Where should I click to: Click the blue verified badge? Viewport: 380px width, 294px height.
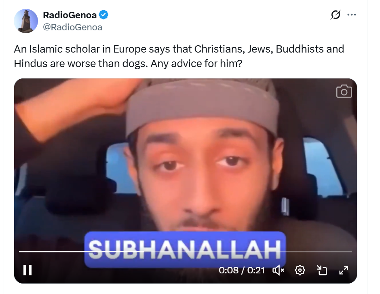[104, 15]
